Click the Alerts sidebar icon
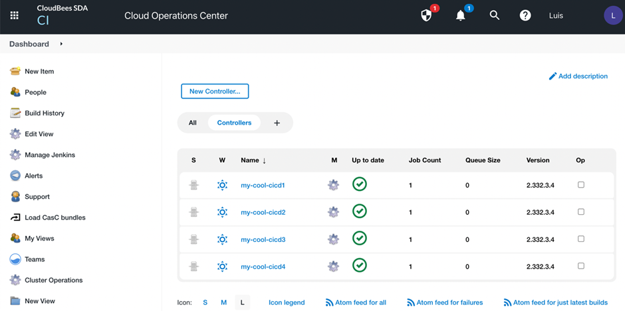The width and height of the screenshot is (625, 311). pyautogui.click(x=15, y=175)
